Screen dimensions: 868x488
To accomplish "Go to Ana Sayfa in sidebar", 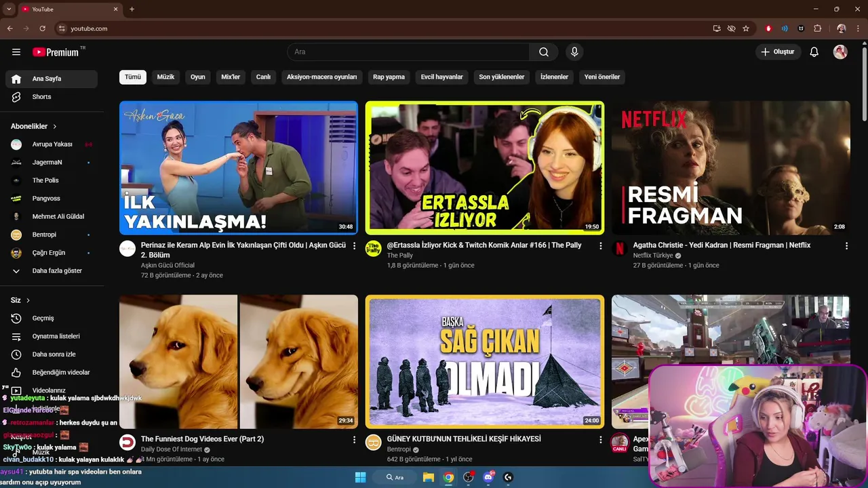I will click(x=52, y=79).
